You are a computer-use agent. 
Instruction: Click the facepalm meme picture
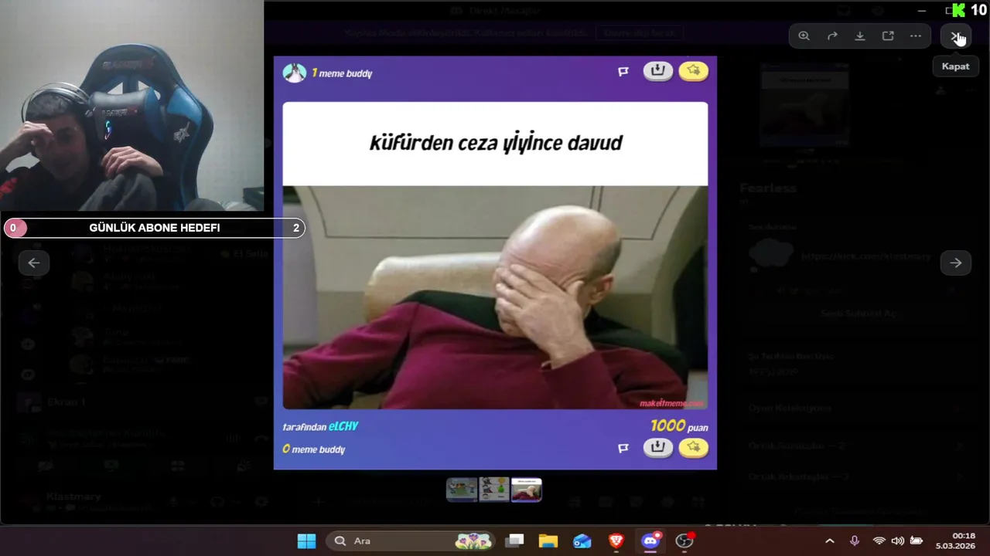pyautogui.click(x=495, y=297)
